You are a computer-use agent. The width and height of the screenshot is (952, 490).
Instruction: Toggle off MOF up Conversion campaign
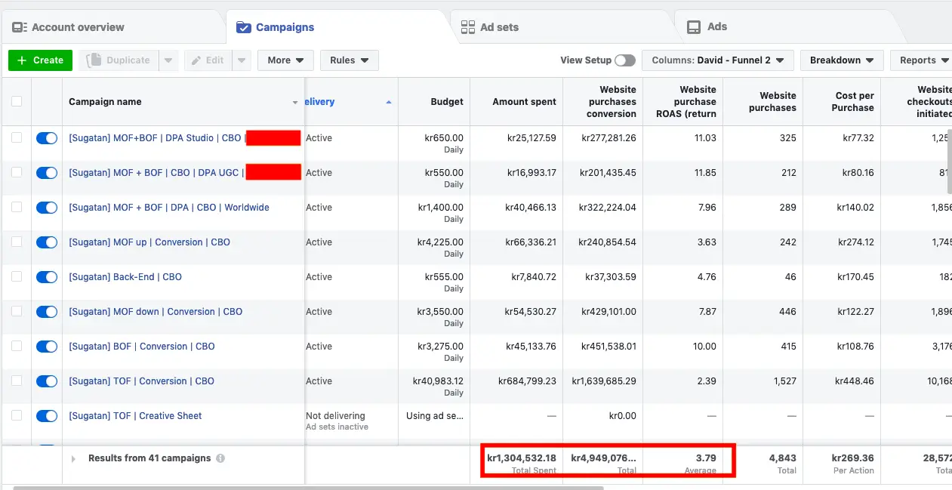coord(47,242)
